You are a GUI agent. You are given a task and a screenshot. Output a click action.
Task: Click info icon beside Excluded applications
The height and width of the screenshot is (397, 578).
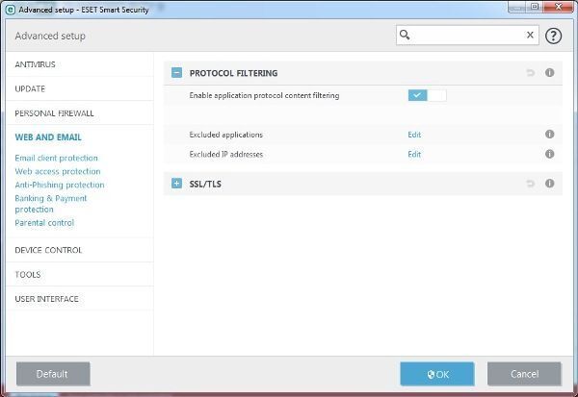tap(549, 134)
